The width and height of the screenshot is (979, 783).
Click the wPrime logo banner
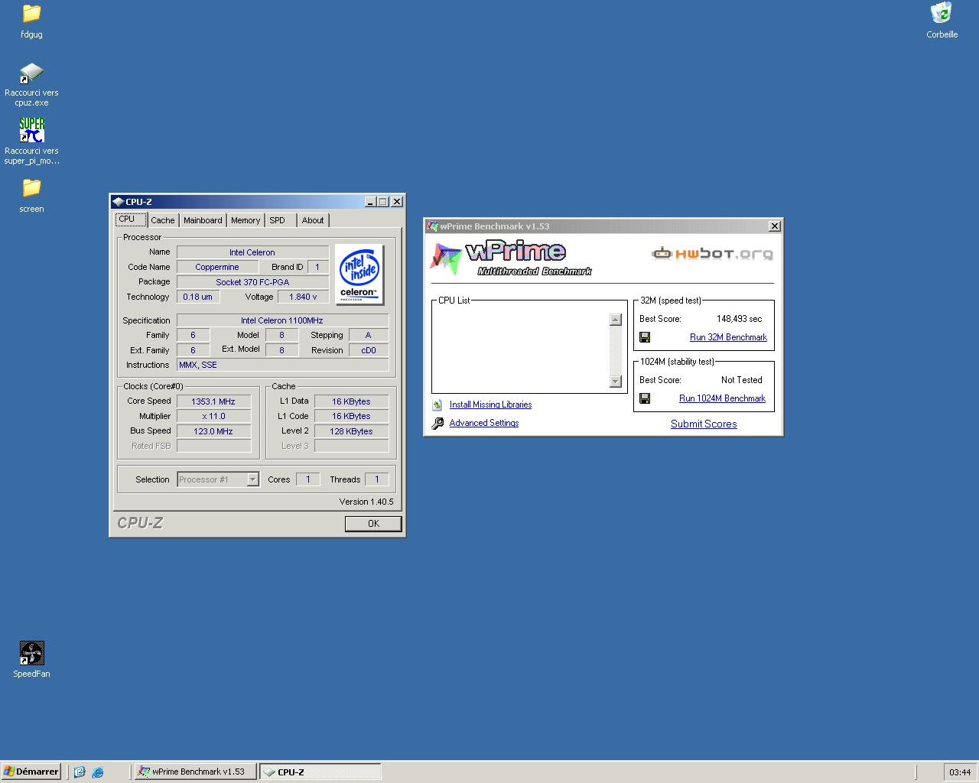click(x=511, y=258)
